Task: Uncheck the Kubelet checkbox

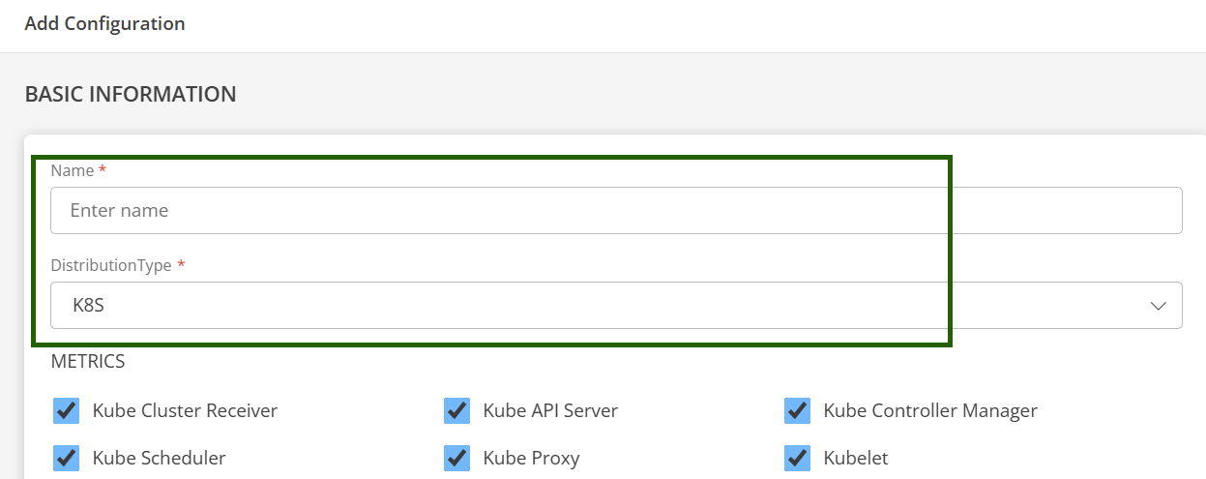Action: (797, 458)
